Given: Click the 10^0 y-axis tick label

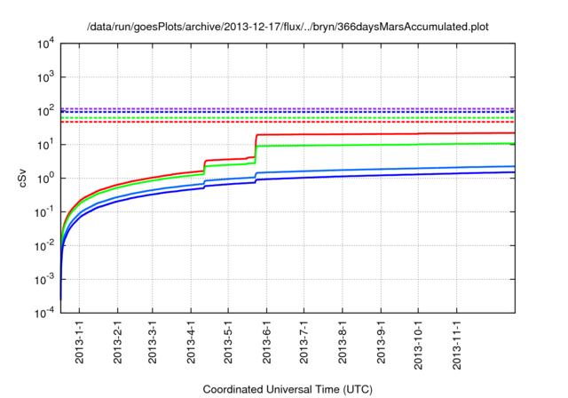Looking at the screenshot, I should [45, 178].
